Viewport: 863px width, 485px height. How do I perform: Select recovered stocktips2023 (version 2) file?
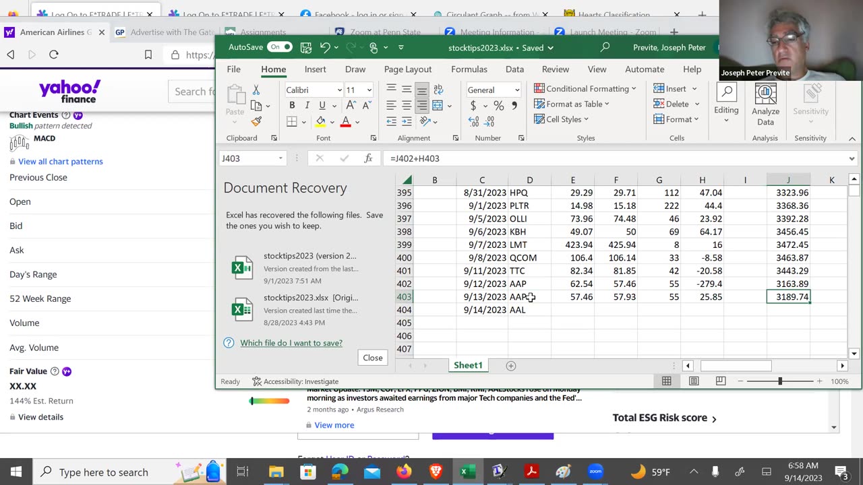[x=303, y=268]
